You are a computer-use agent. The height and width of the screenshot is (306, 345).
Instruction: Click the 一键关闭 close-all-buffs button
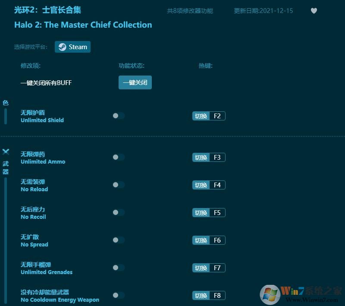tap(135, 82)
